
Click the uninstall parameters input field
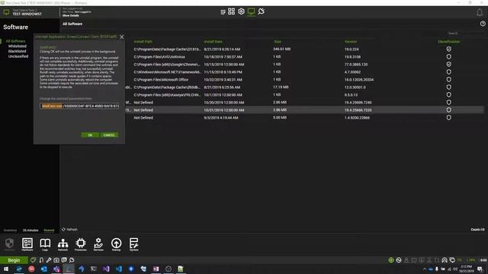pyautogui.click(x=79, y=106)
